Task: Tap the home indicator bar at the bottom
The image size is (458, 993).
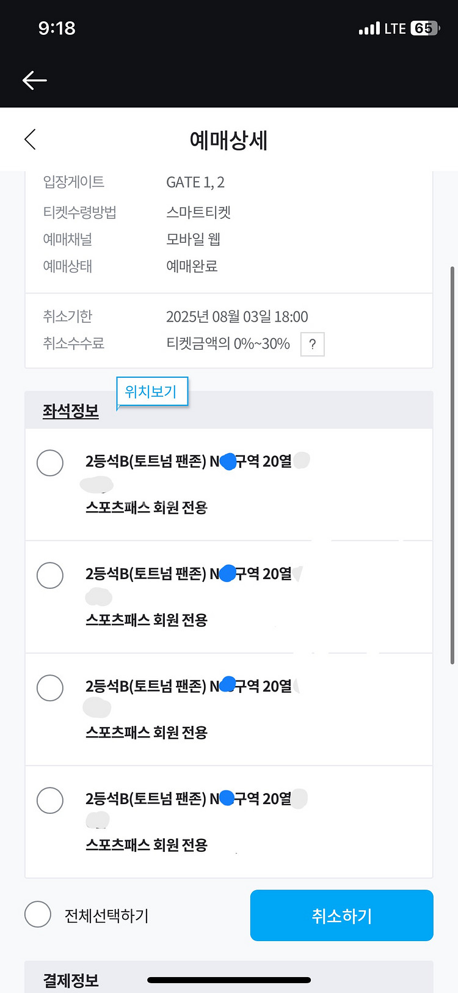Action: click(x=229, y=980)
